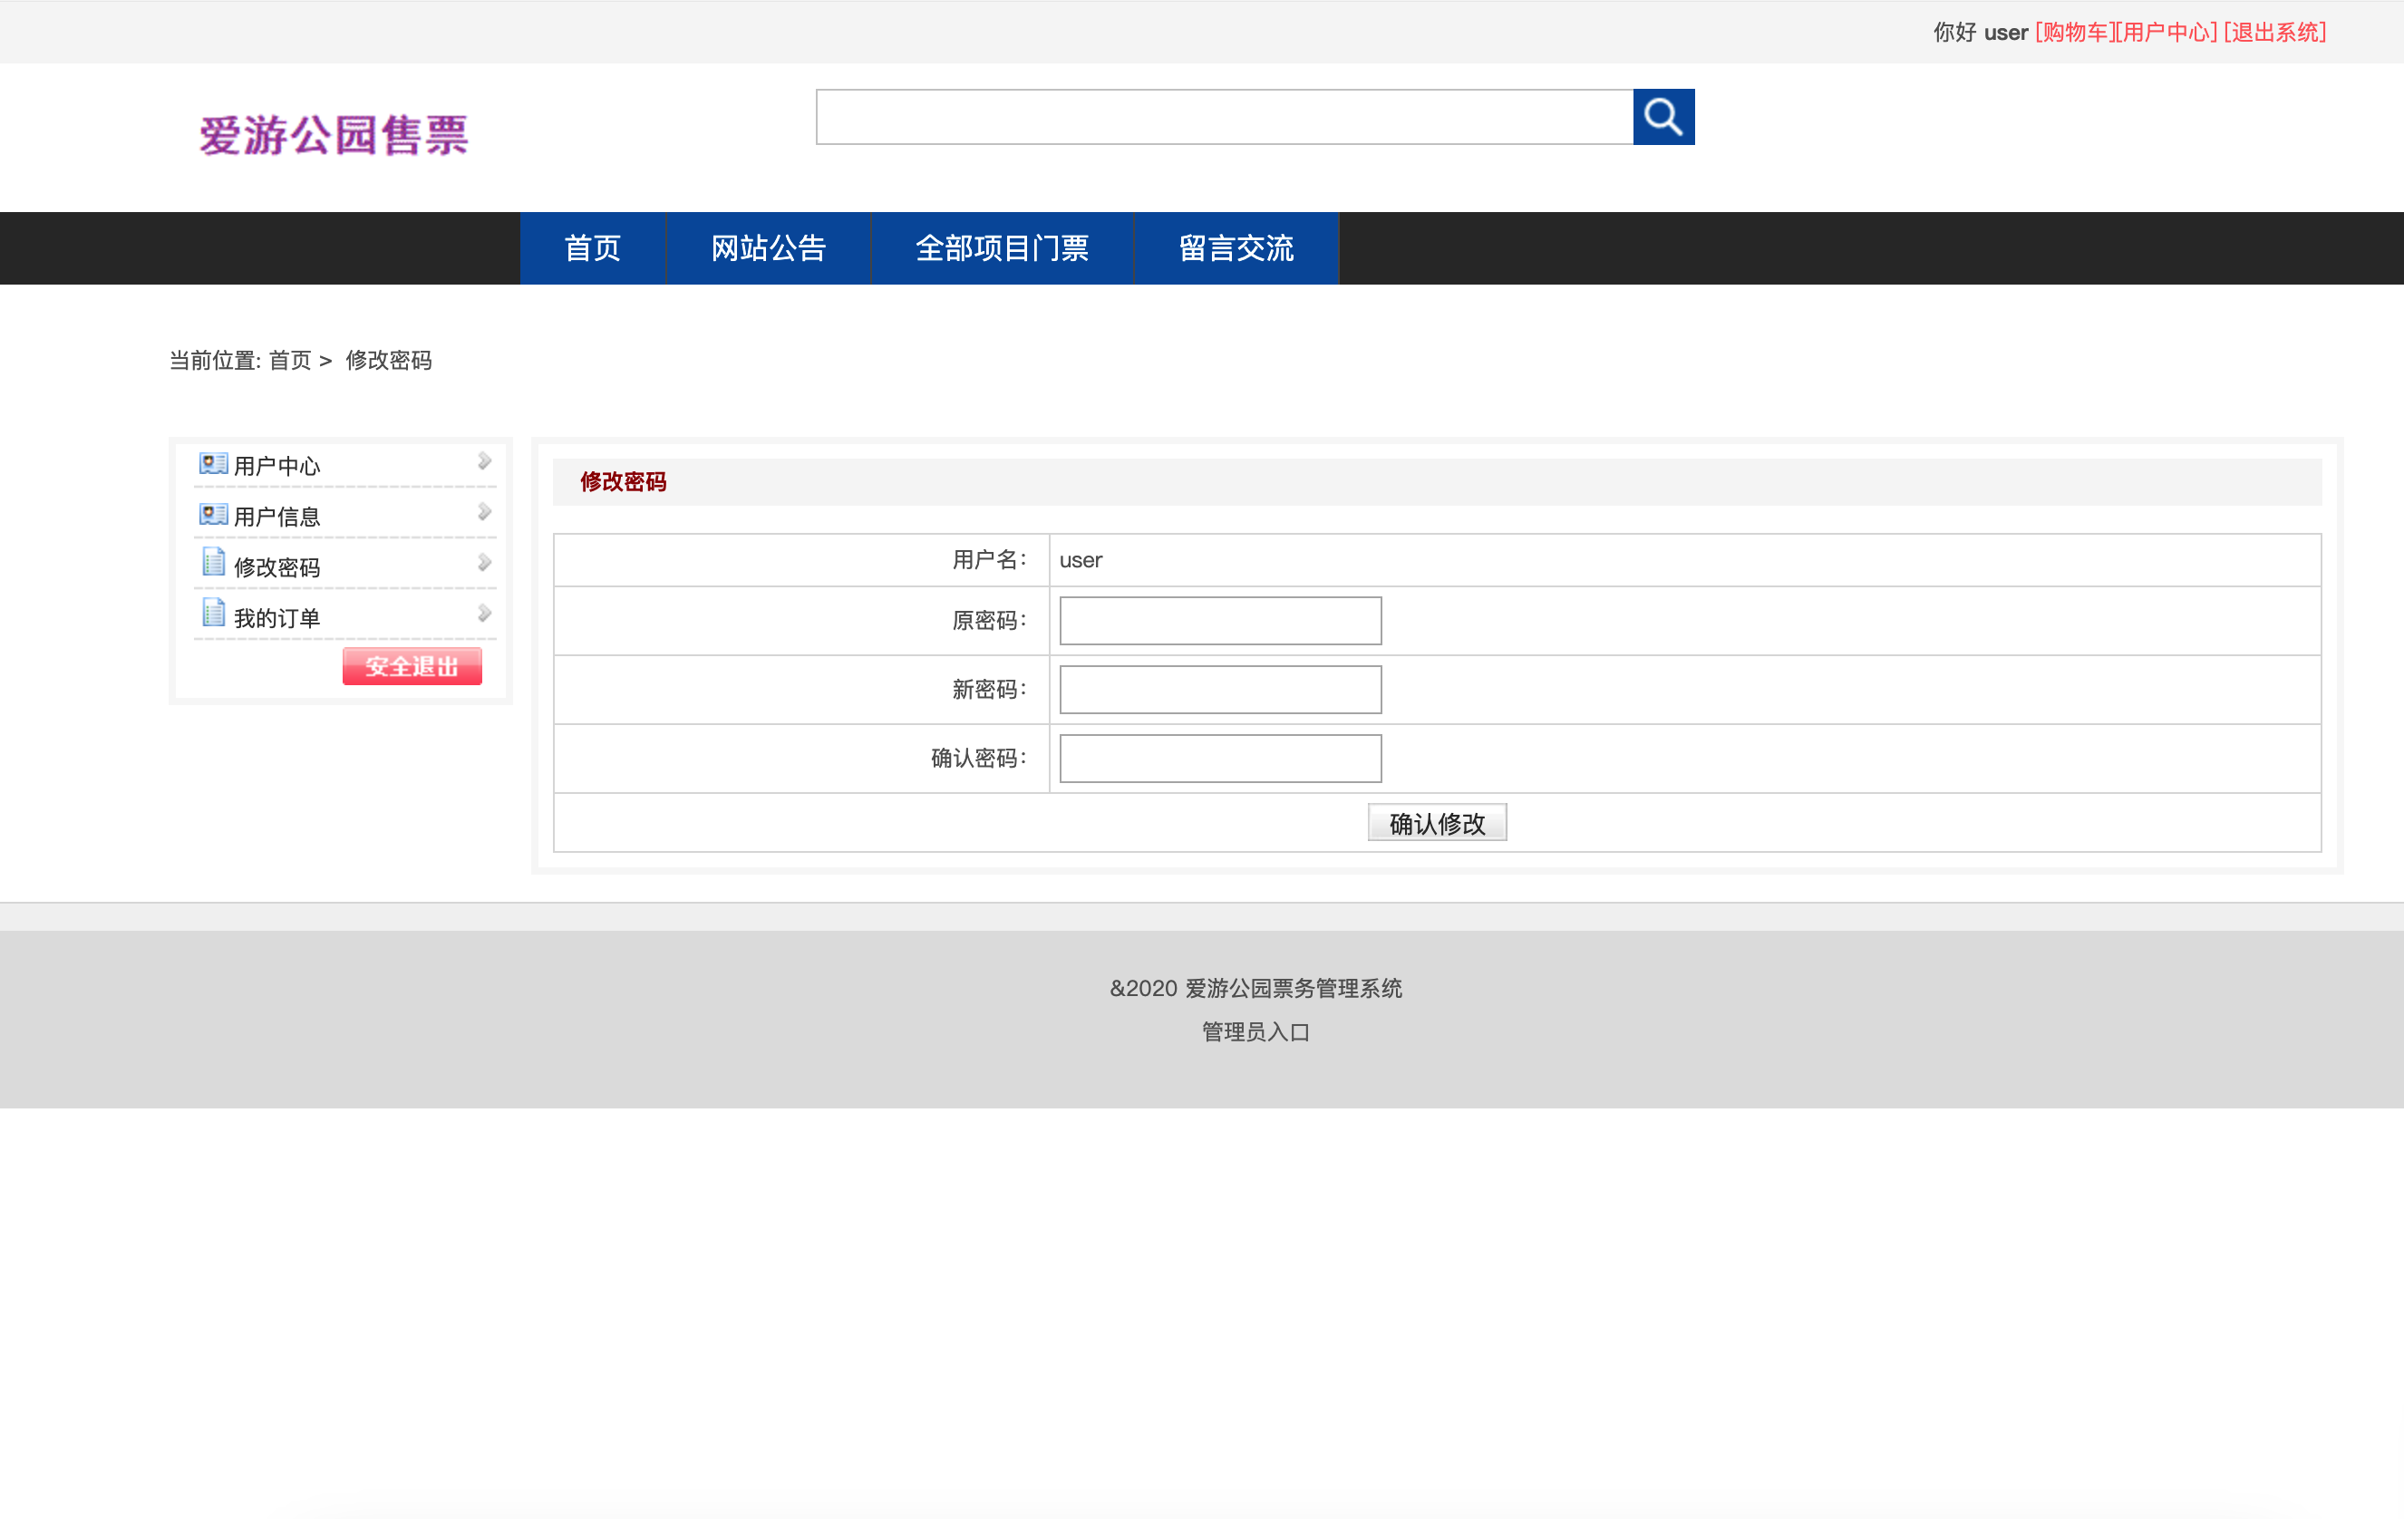Click the 用户信息 sidebar card icon

[x=213, y=514]
